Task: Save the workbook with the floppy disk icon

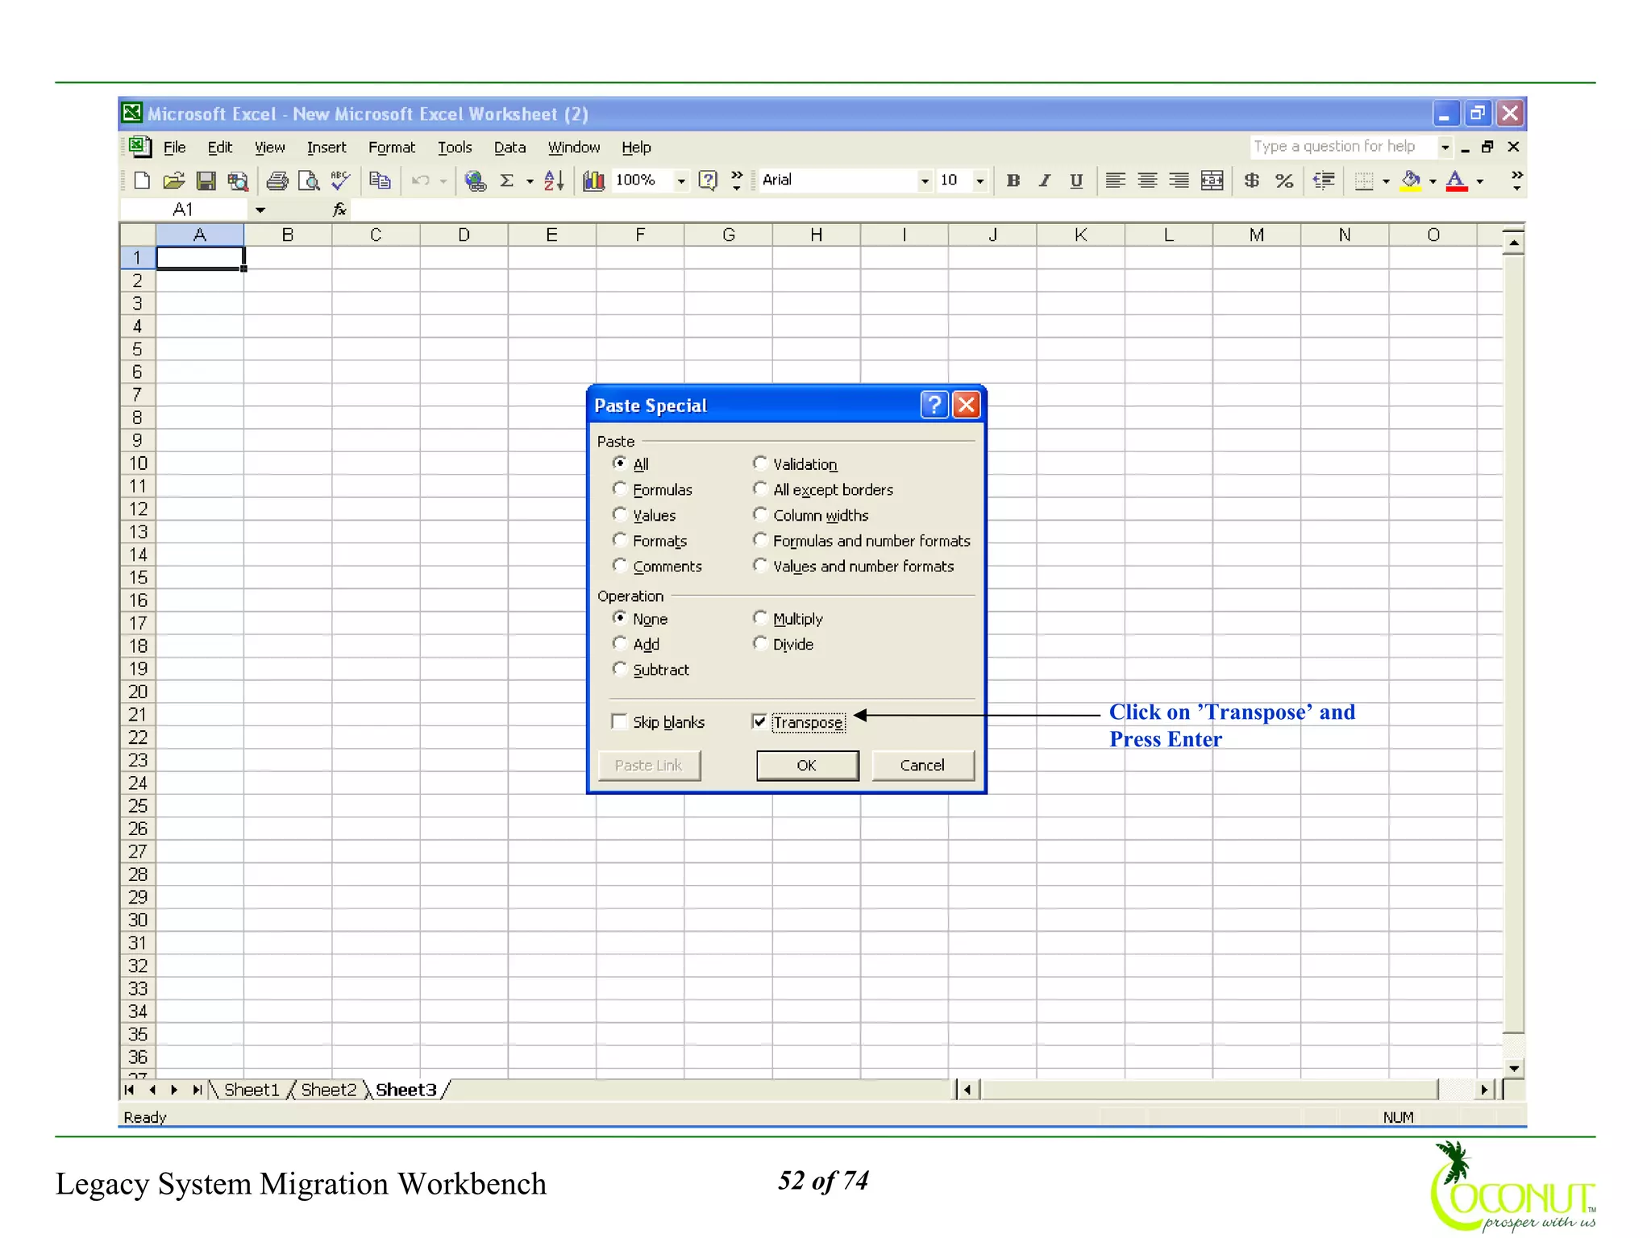Action: point(206,181)
